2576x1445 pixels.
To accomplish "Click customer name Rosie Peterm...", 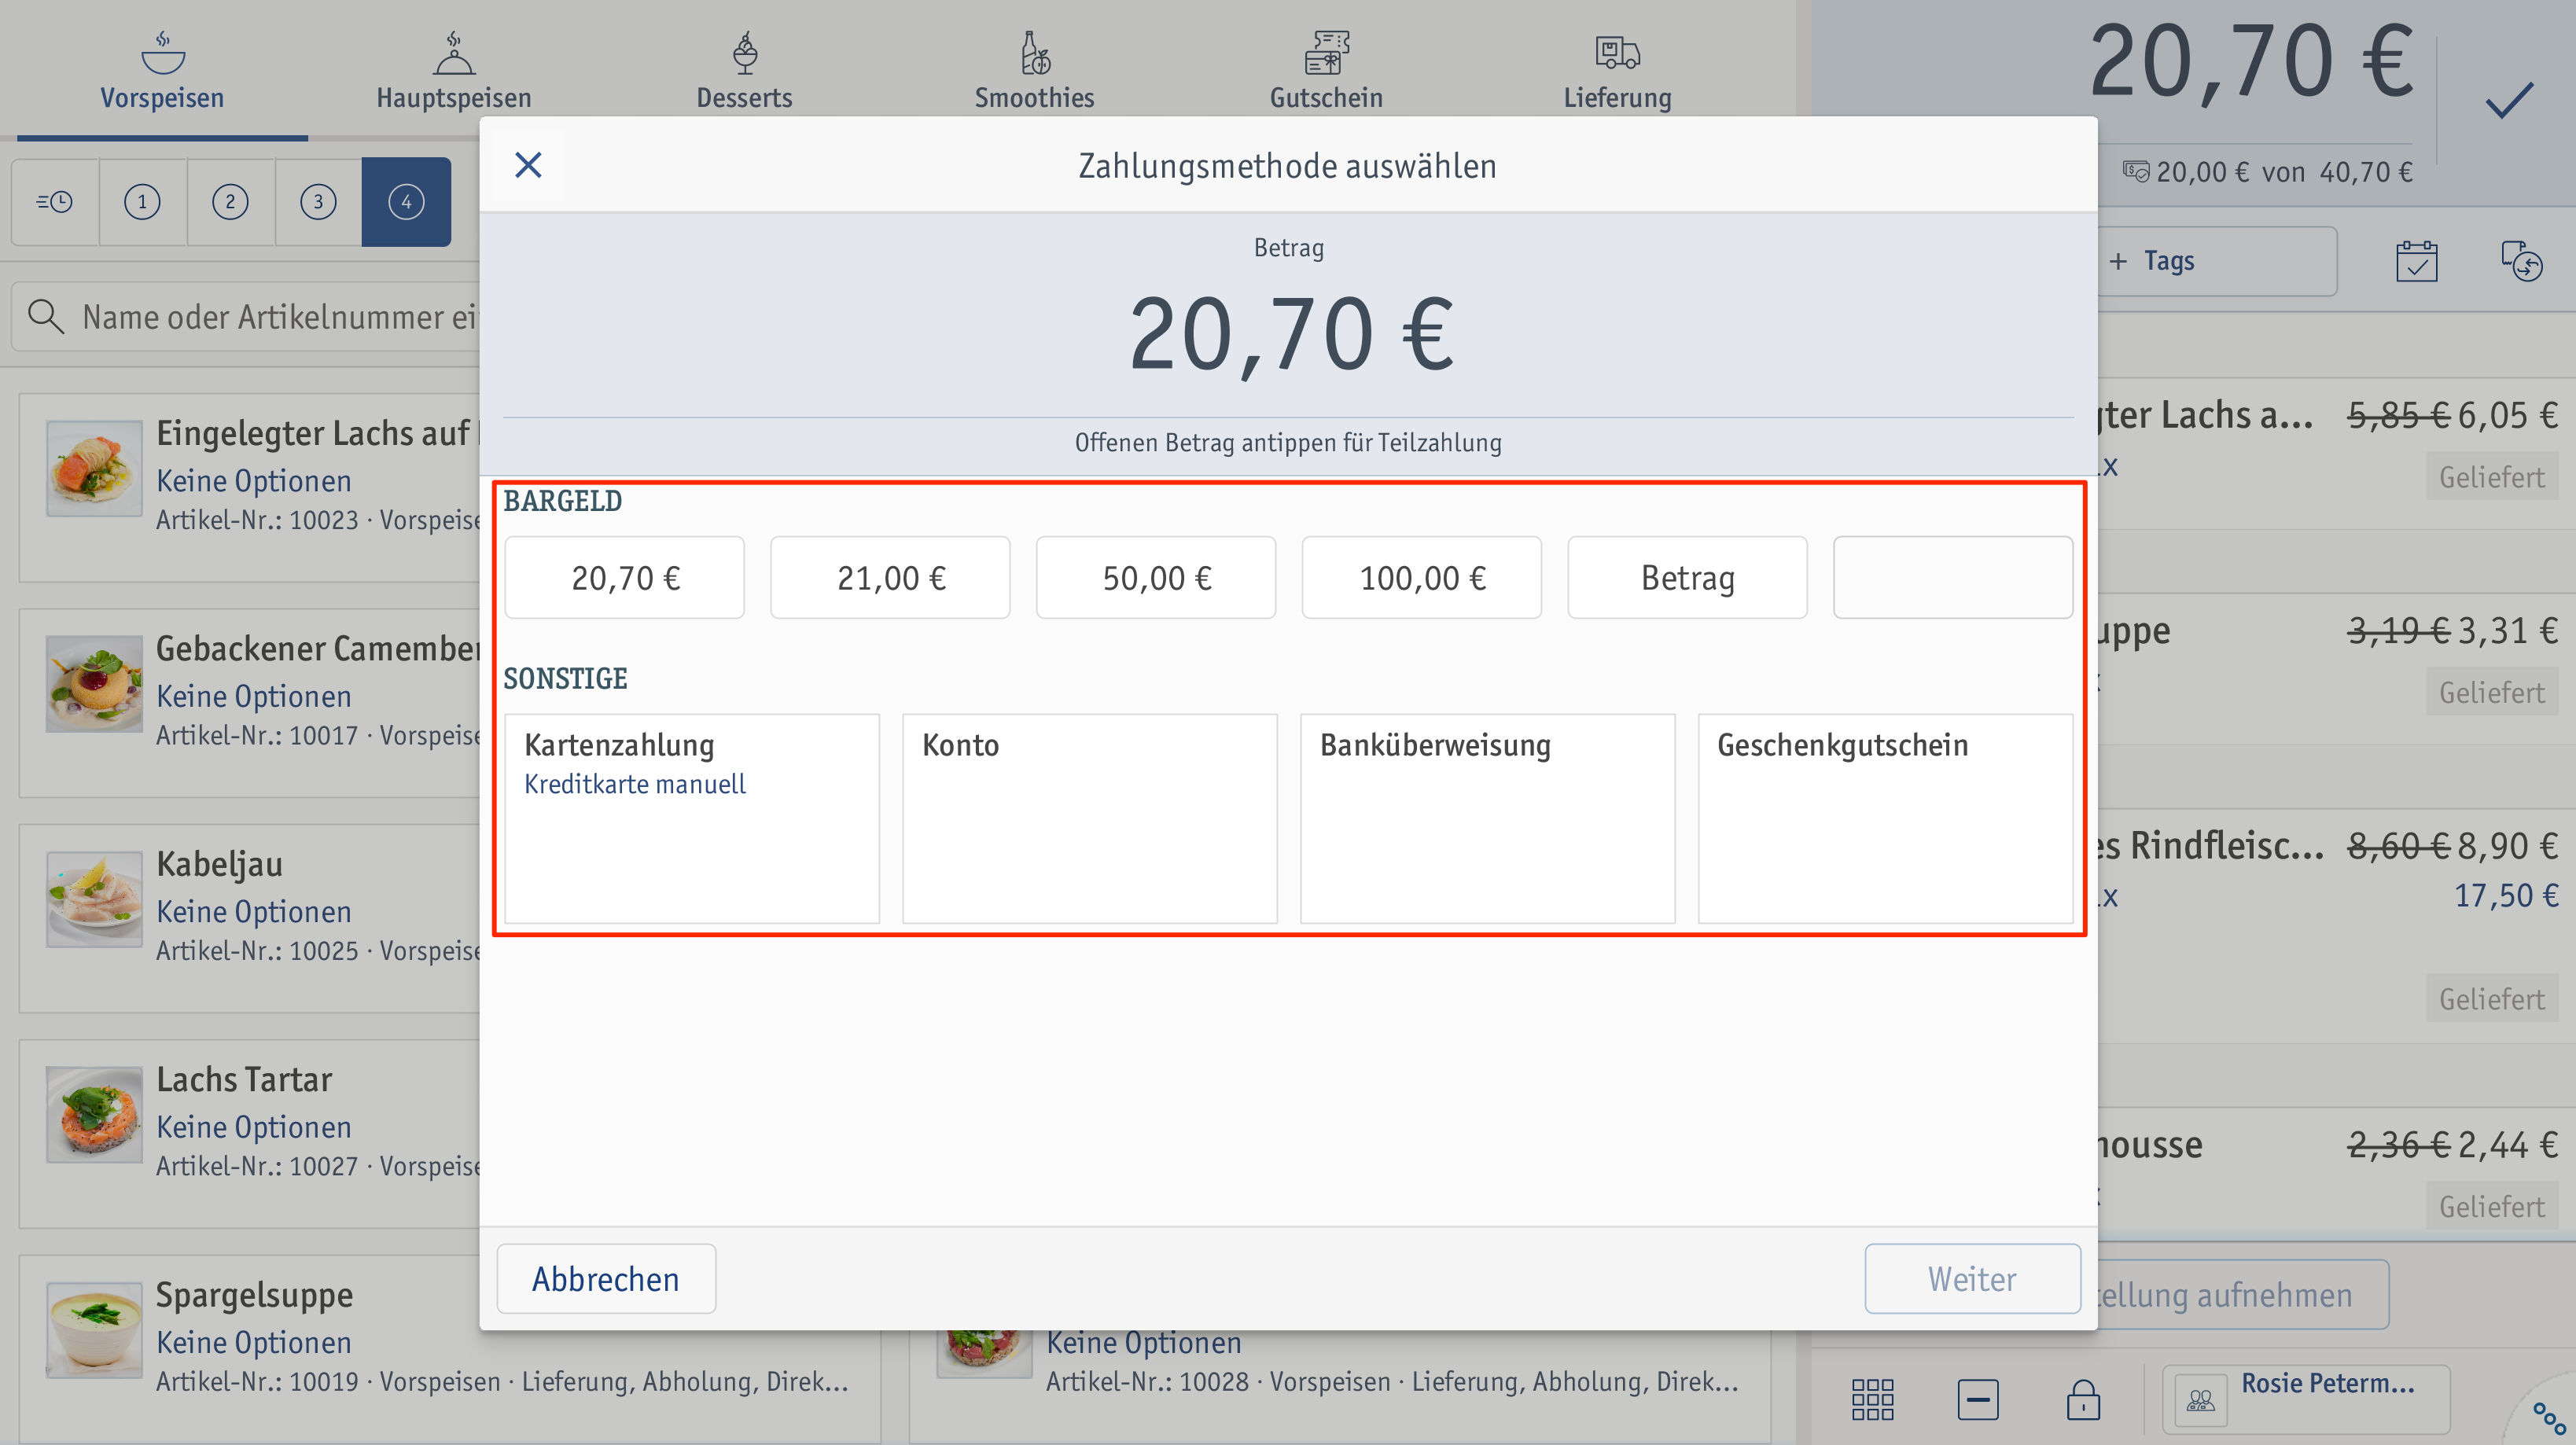I will 2328,1384.
